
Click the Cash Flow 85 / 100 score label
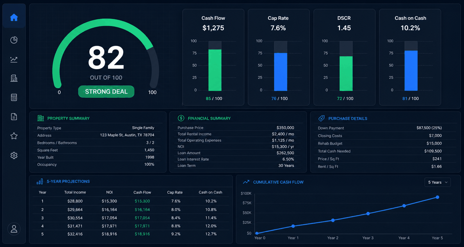coord(214,98)
